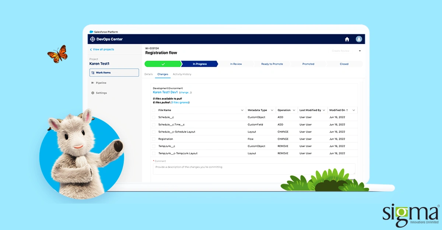Select the Closed stage

344,64
